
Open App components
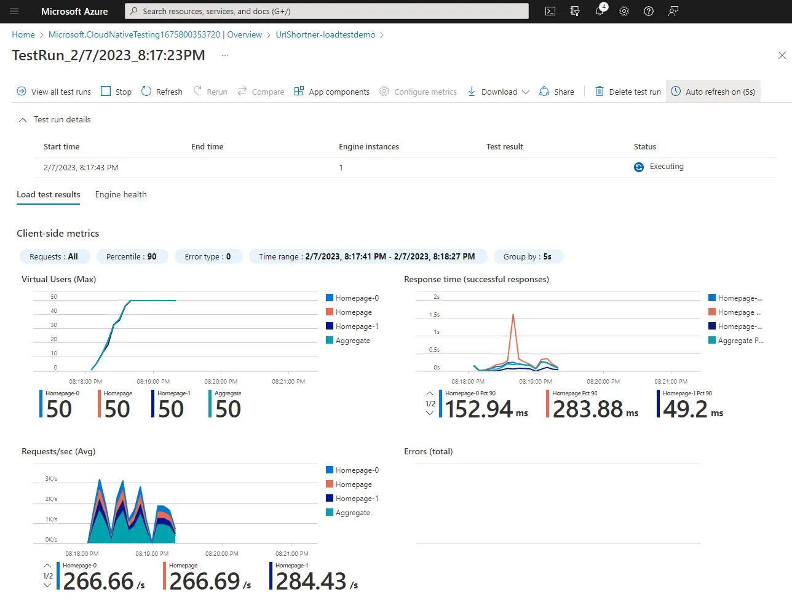point(332,92)
